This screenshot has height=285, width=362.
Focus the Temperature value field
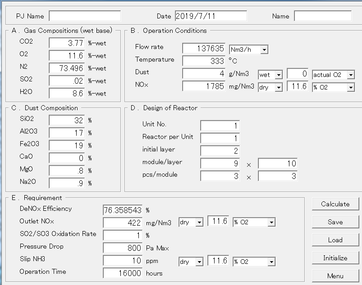pos(203,61)
